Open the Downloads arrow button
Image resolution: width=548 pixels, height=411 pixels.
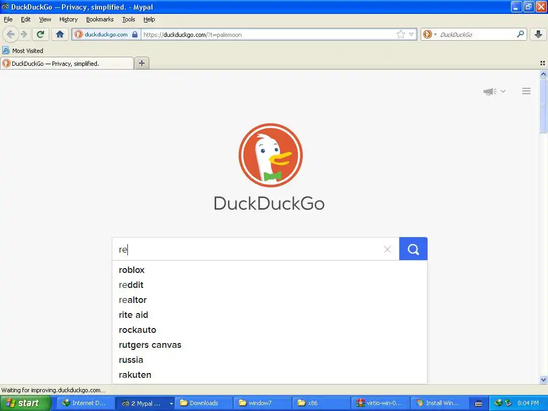[538, 34]
